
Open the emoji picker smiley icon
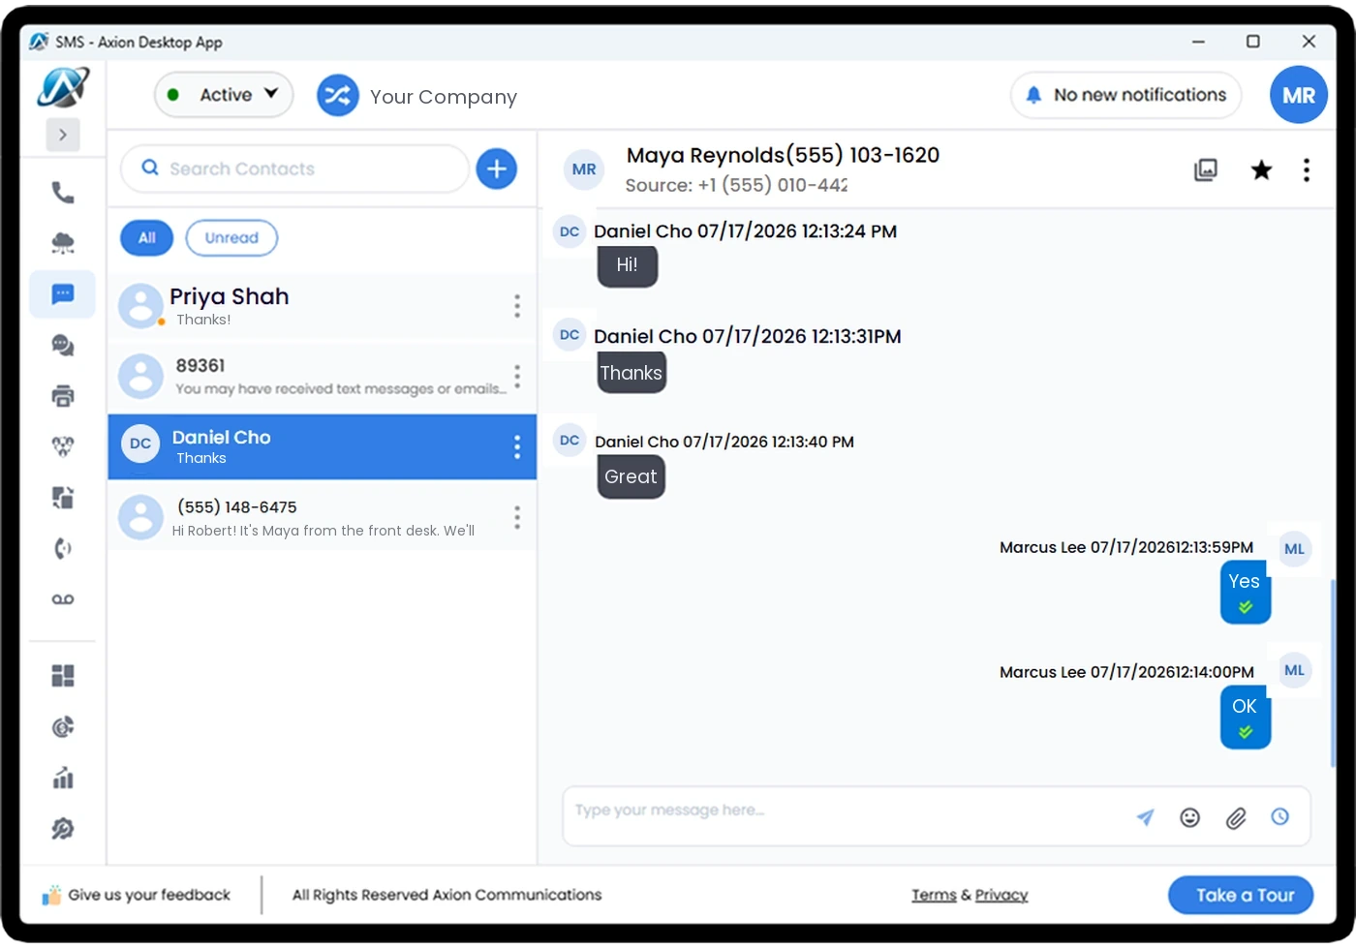1190,817
